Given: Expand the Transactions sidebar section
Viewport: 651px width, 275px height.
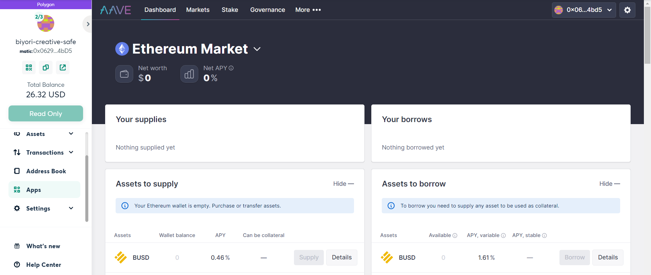Looking at the screenshot, I should pyautogui.click(x=71, y=152).
